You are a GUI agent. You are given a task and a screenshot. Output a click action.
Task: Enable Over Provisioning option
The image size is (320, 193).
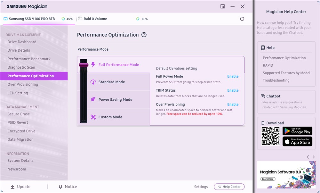(x=233, y=105)
